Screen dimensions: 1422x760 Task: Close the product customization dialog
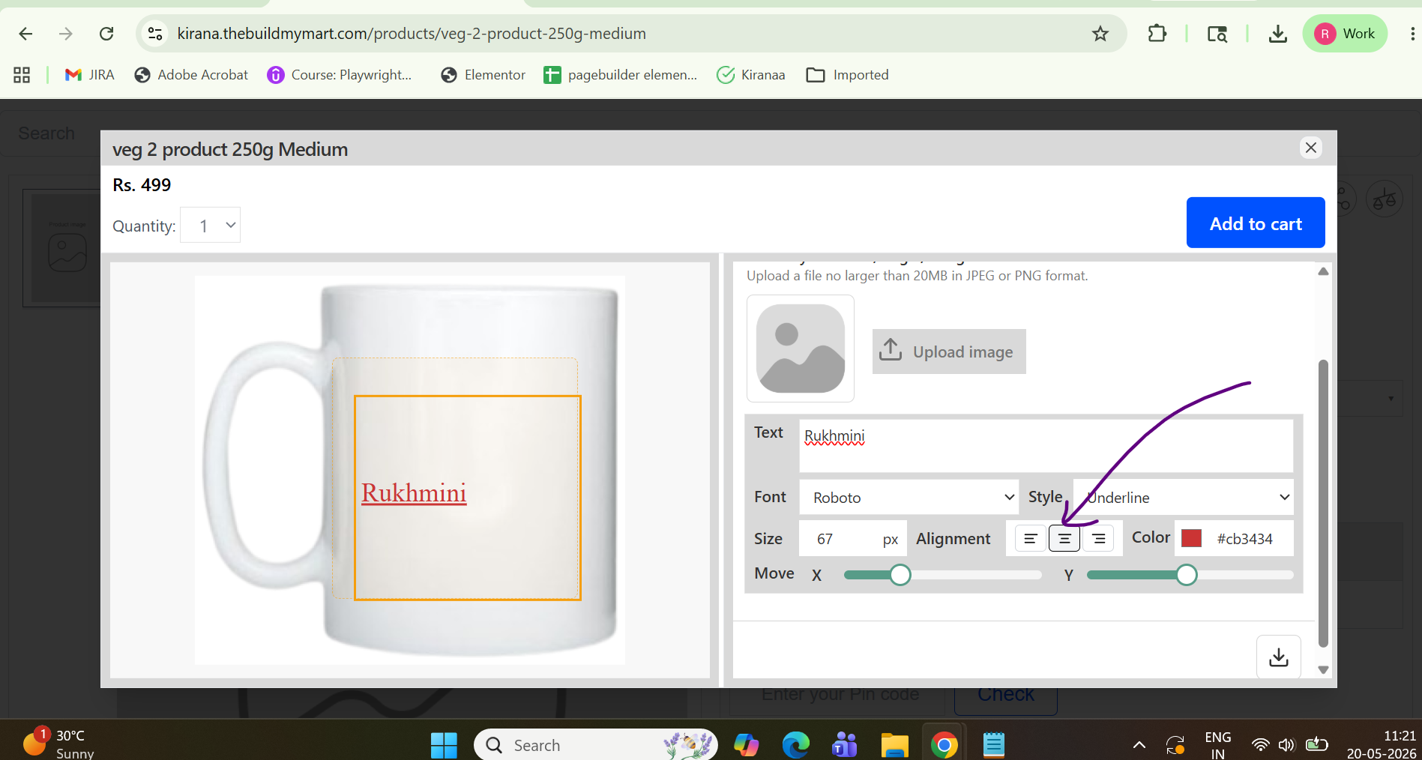point(1311,148)
